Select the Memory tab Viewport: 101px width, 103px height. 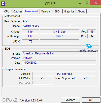pos(46,11)
